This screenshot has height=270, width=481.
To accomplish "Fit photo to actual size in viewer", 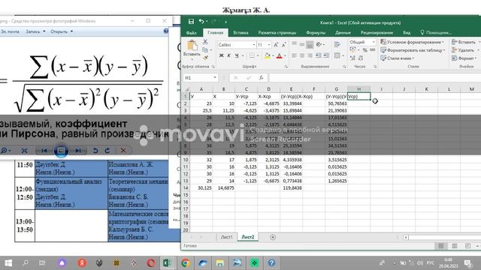I will tap(24, 150).
